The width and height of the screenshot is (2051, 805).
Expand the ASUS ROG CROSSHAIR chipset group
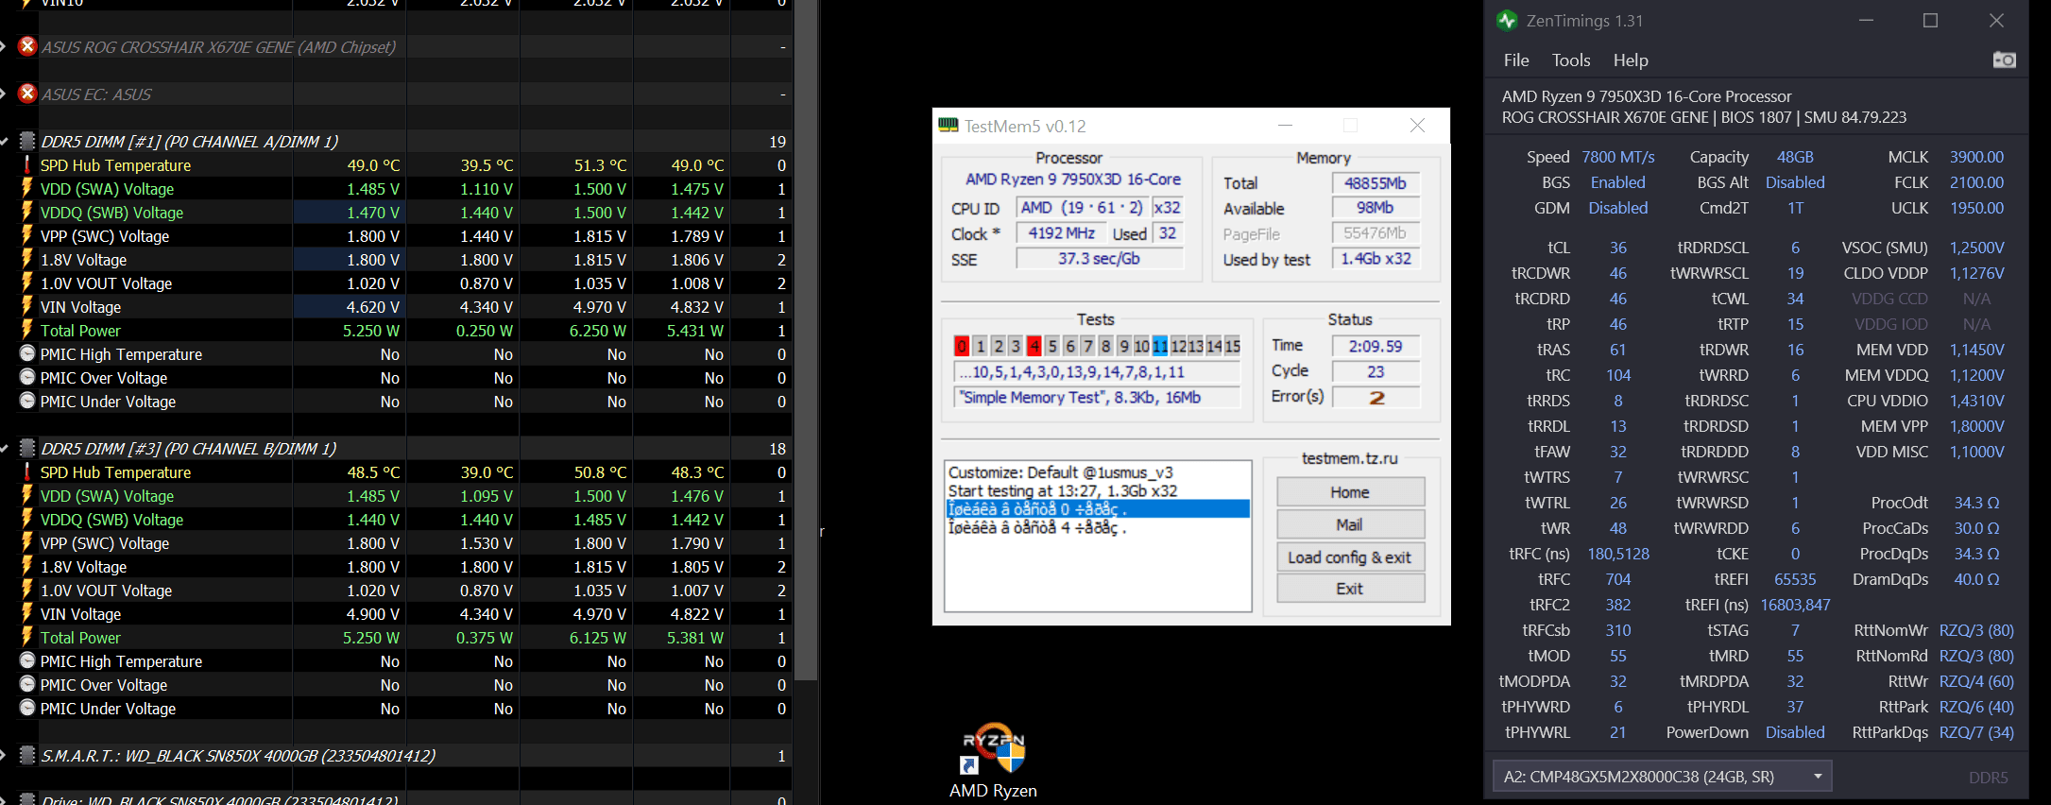5,47
